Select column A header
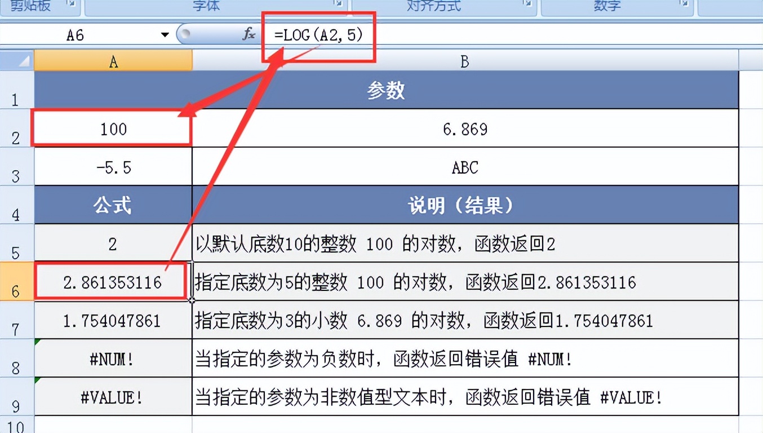763x433 pixels. click(x=113, y=61)
